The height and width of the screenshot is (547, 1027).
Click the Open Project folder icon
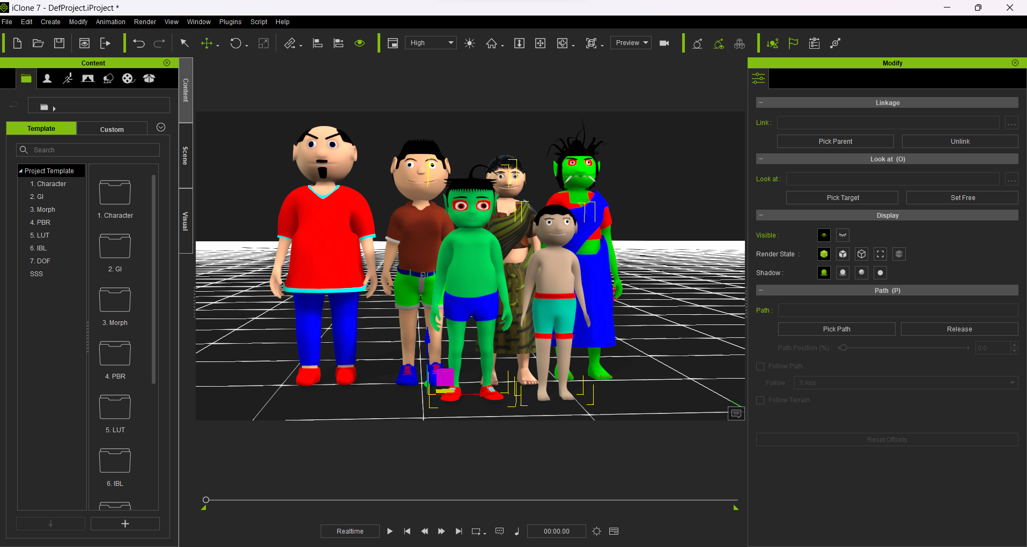pos(38,43)
